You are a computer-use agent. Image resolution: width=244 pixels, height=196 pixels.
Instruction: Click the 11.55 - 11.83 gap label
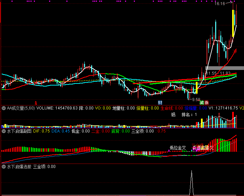point(218,73)
